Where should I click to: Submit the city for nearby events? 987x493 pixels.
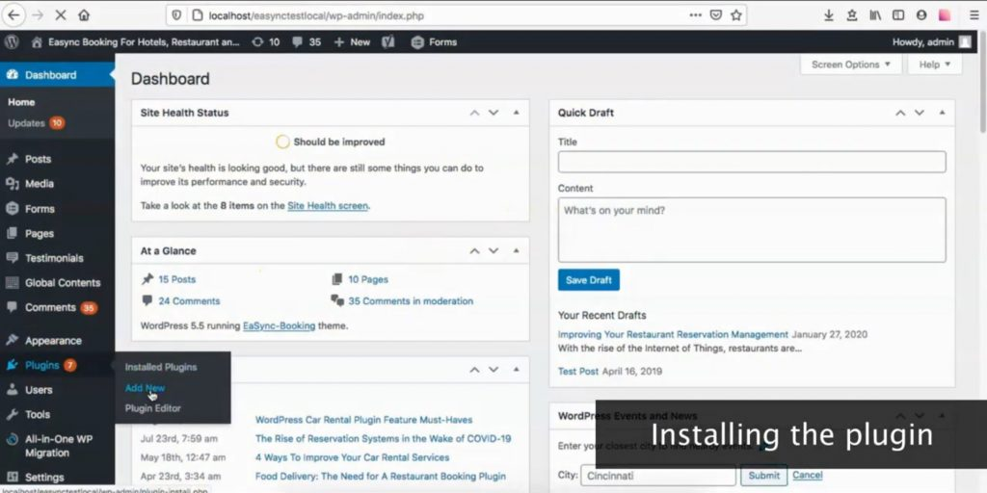tap(763, 476)
